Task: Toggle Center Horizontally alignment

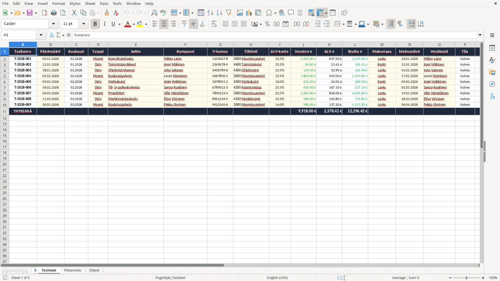Action: [x=164, y=24]
